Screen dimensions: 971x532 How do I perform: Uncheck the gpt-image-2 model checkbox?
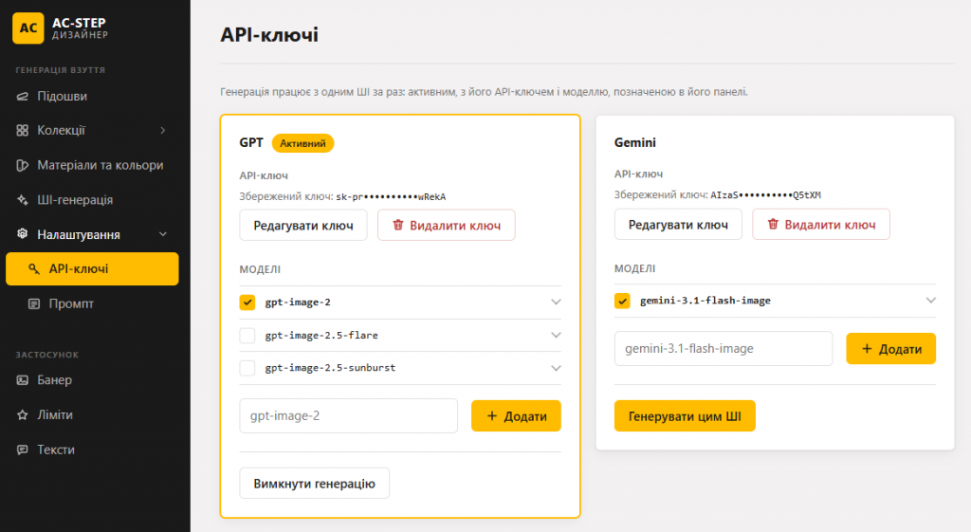(x=247, y=303)
